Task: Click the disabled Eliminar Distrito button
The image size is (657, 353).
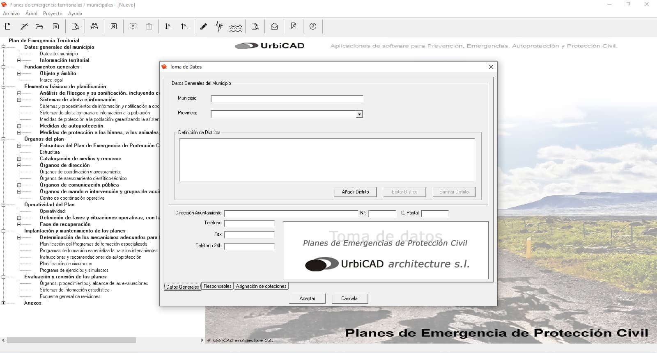Action: click(454, 192)
